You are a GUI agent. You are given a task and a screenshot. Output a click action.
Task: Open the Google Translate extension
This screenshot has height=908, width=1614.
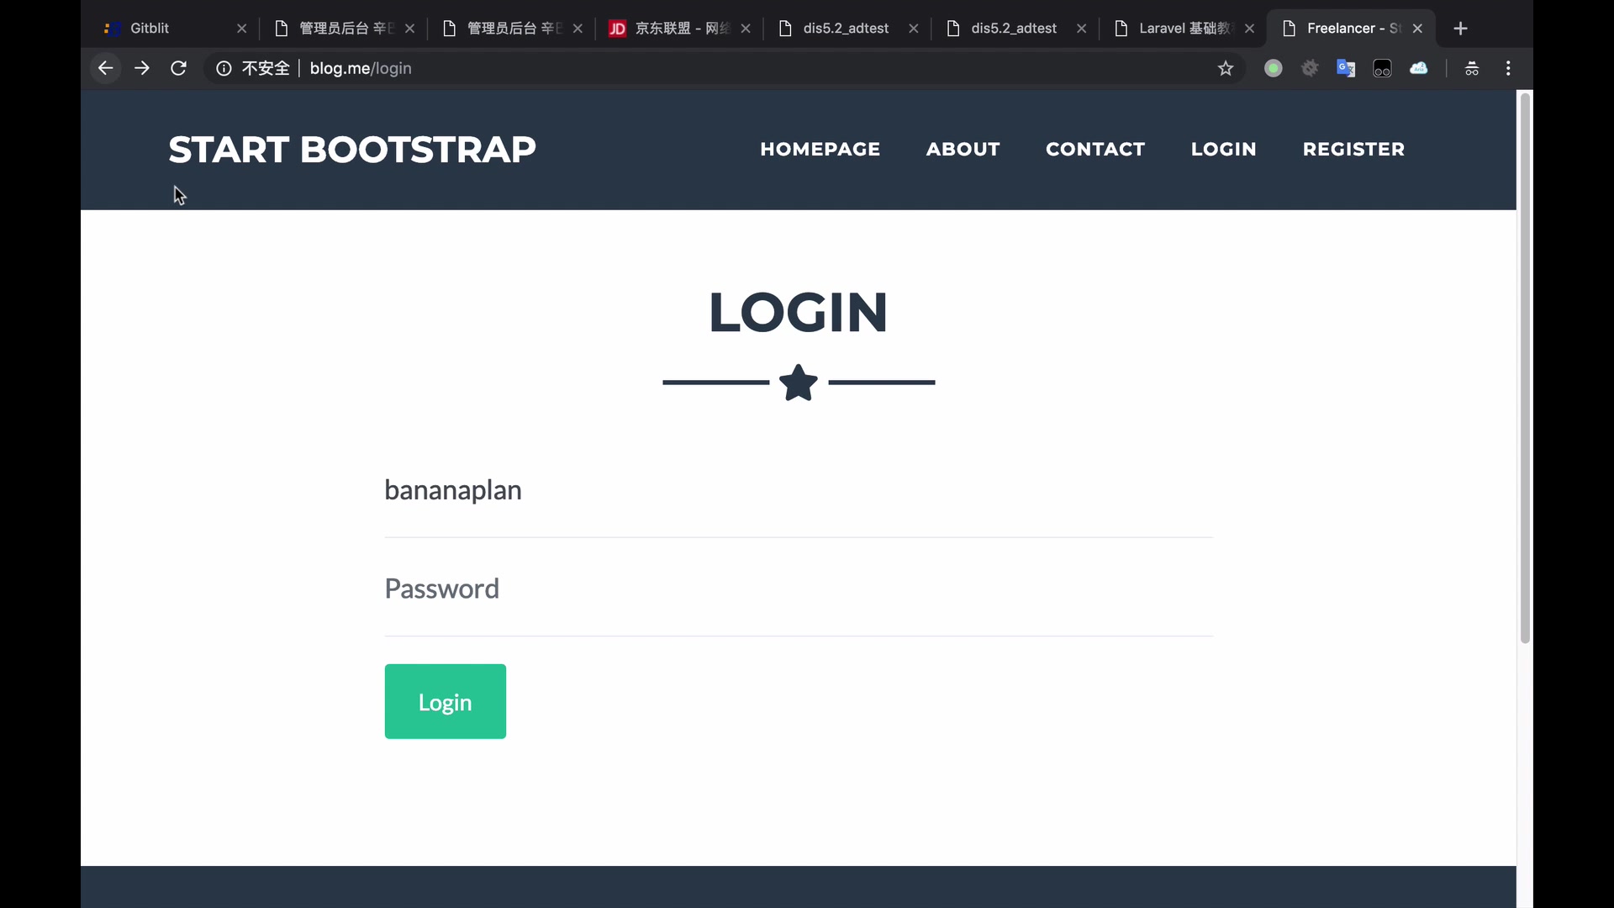(x=1346, y=69)
